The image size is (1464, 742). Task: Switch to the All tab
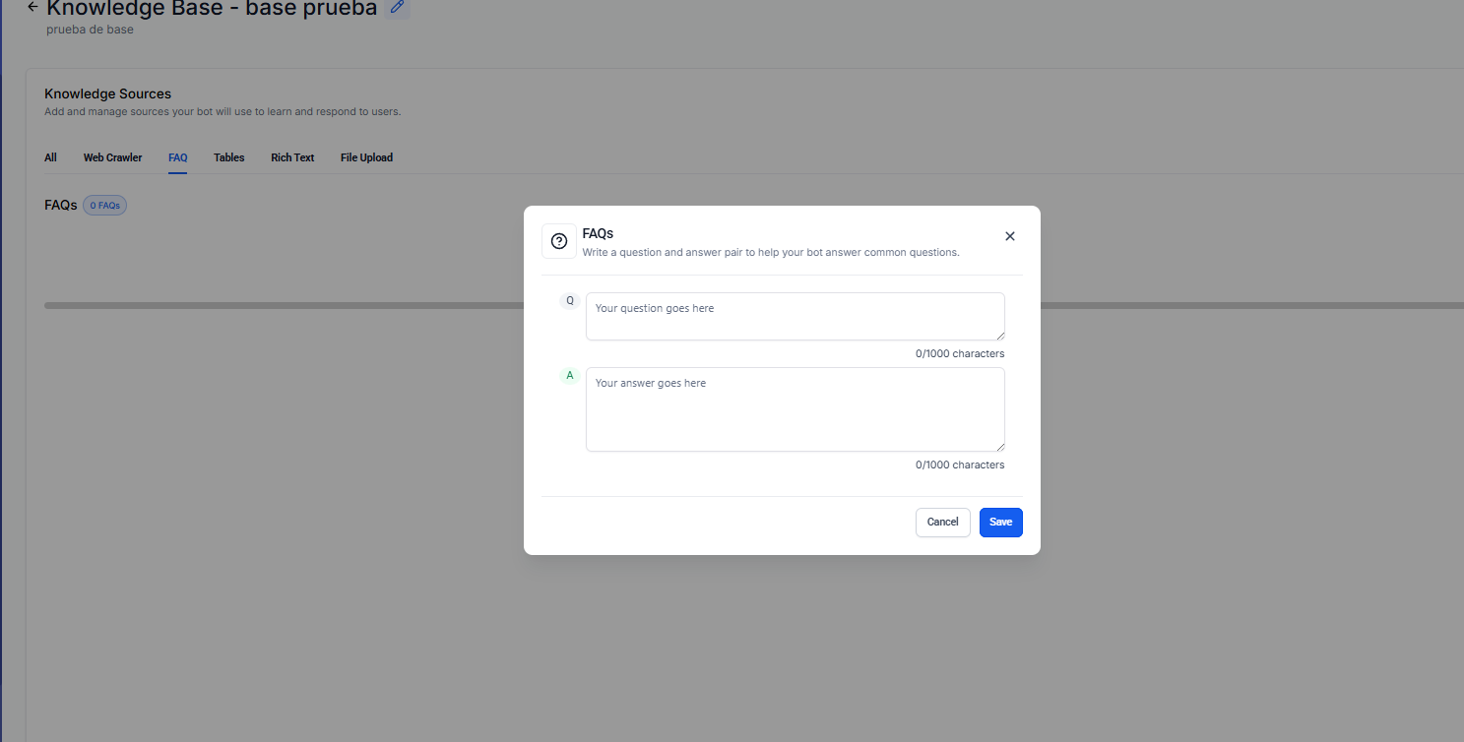coord(50,157)
